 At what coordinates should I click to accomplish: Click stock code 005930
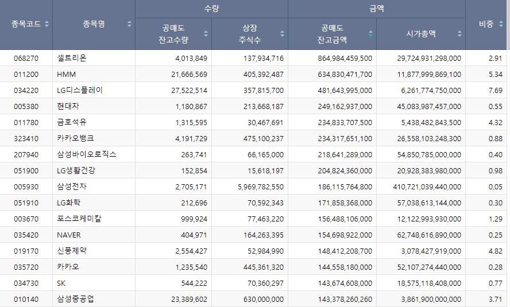coord(26,187)
